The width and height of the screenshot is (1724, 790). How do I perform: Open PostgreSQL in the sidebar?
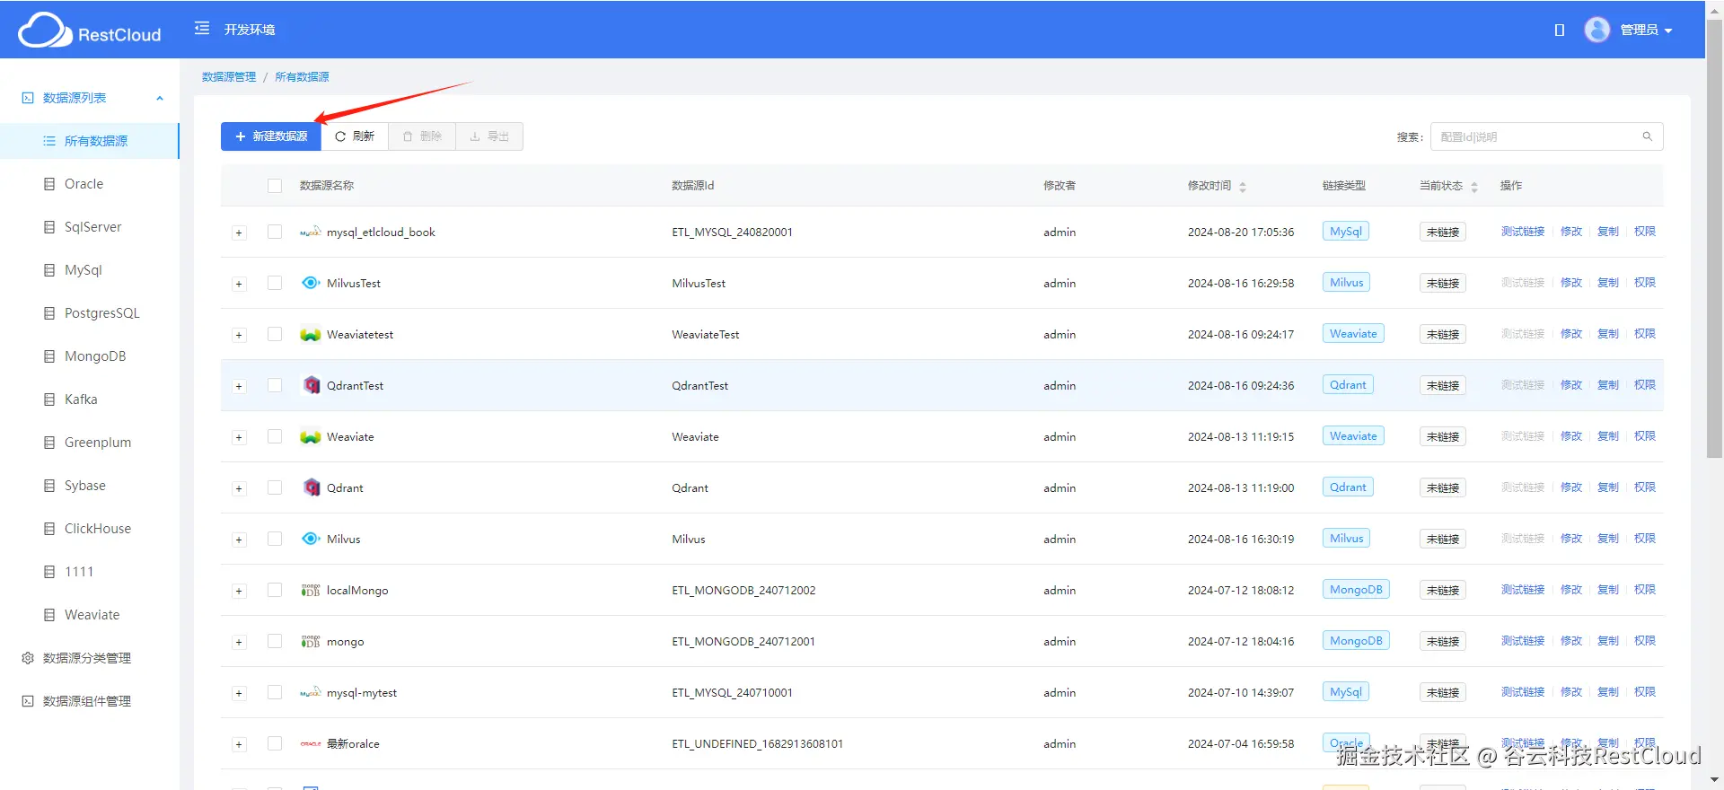tap(90, 313)
